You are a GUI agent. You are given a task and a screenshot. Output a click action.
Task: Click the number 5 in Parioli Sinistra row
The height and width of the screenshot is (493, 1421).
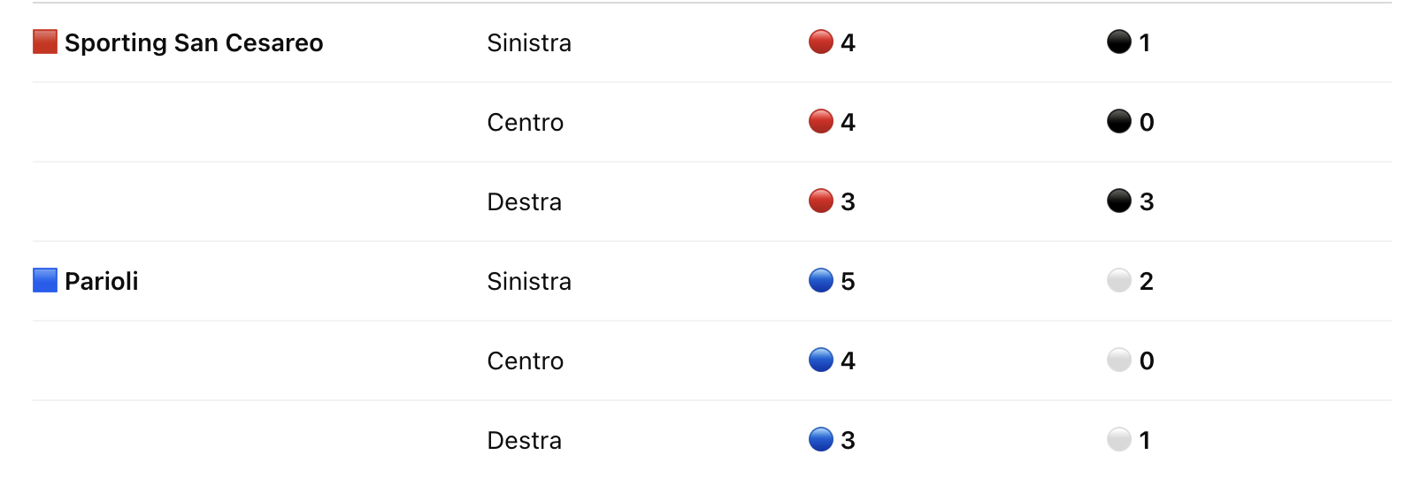click(x=848, y=281)
